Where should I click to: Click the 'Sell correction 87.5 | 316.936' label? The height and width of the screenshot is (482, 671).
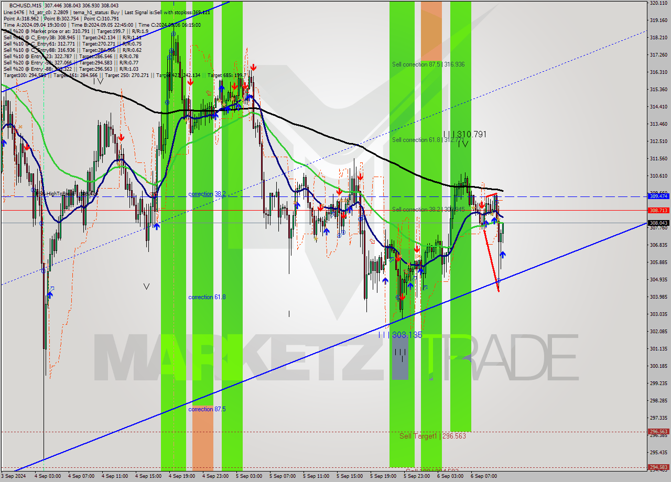[428, 64]
